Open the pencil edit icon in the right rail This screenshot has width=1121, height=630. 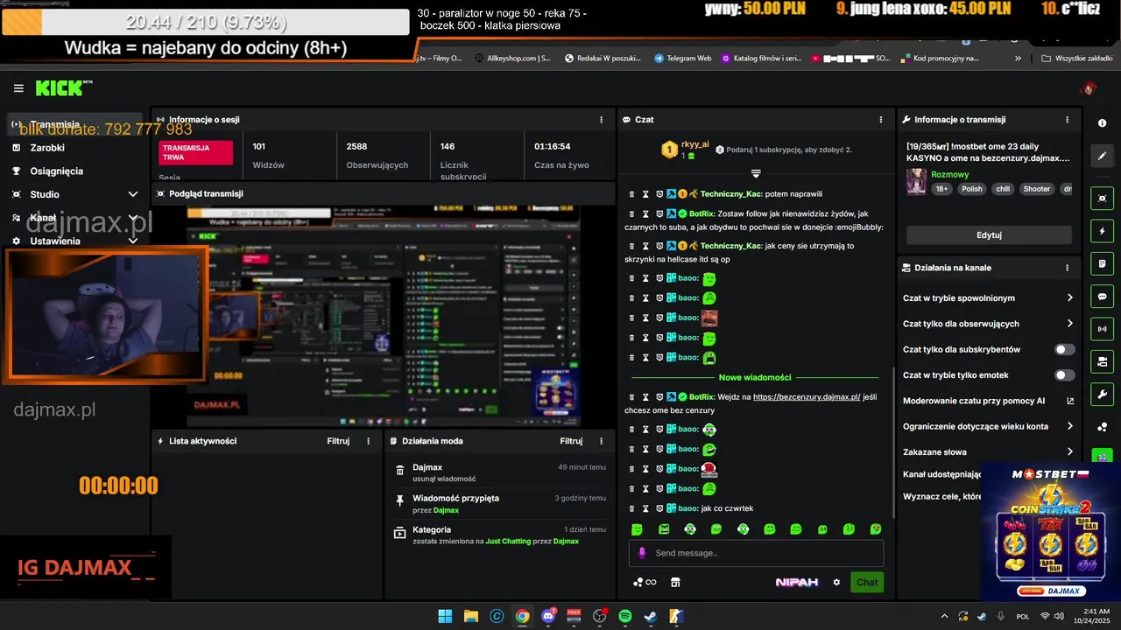pyautogui.click(x=1103, y=156)
